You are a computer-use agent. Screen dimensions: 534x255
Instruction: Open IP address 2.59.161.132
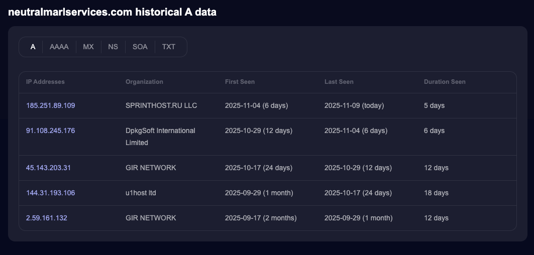[x=46, y=218]
